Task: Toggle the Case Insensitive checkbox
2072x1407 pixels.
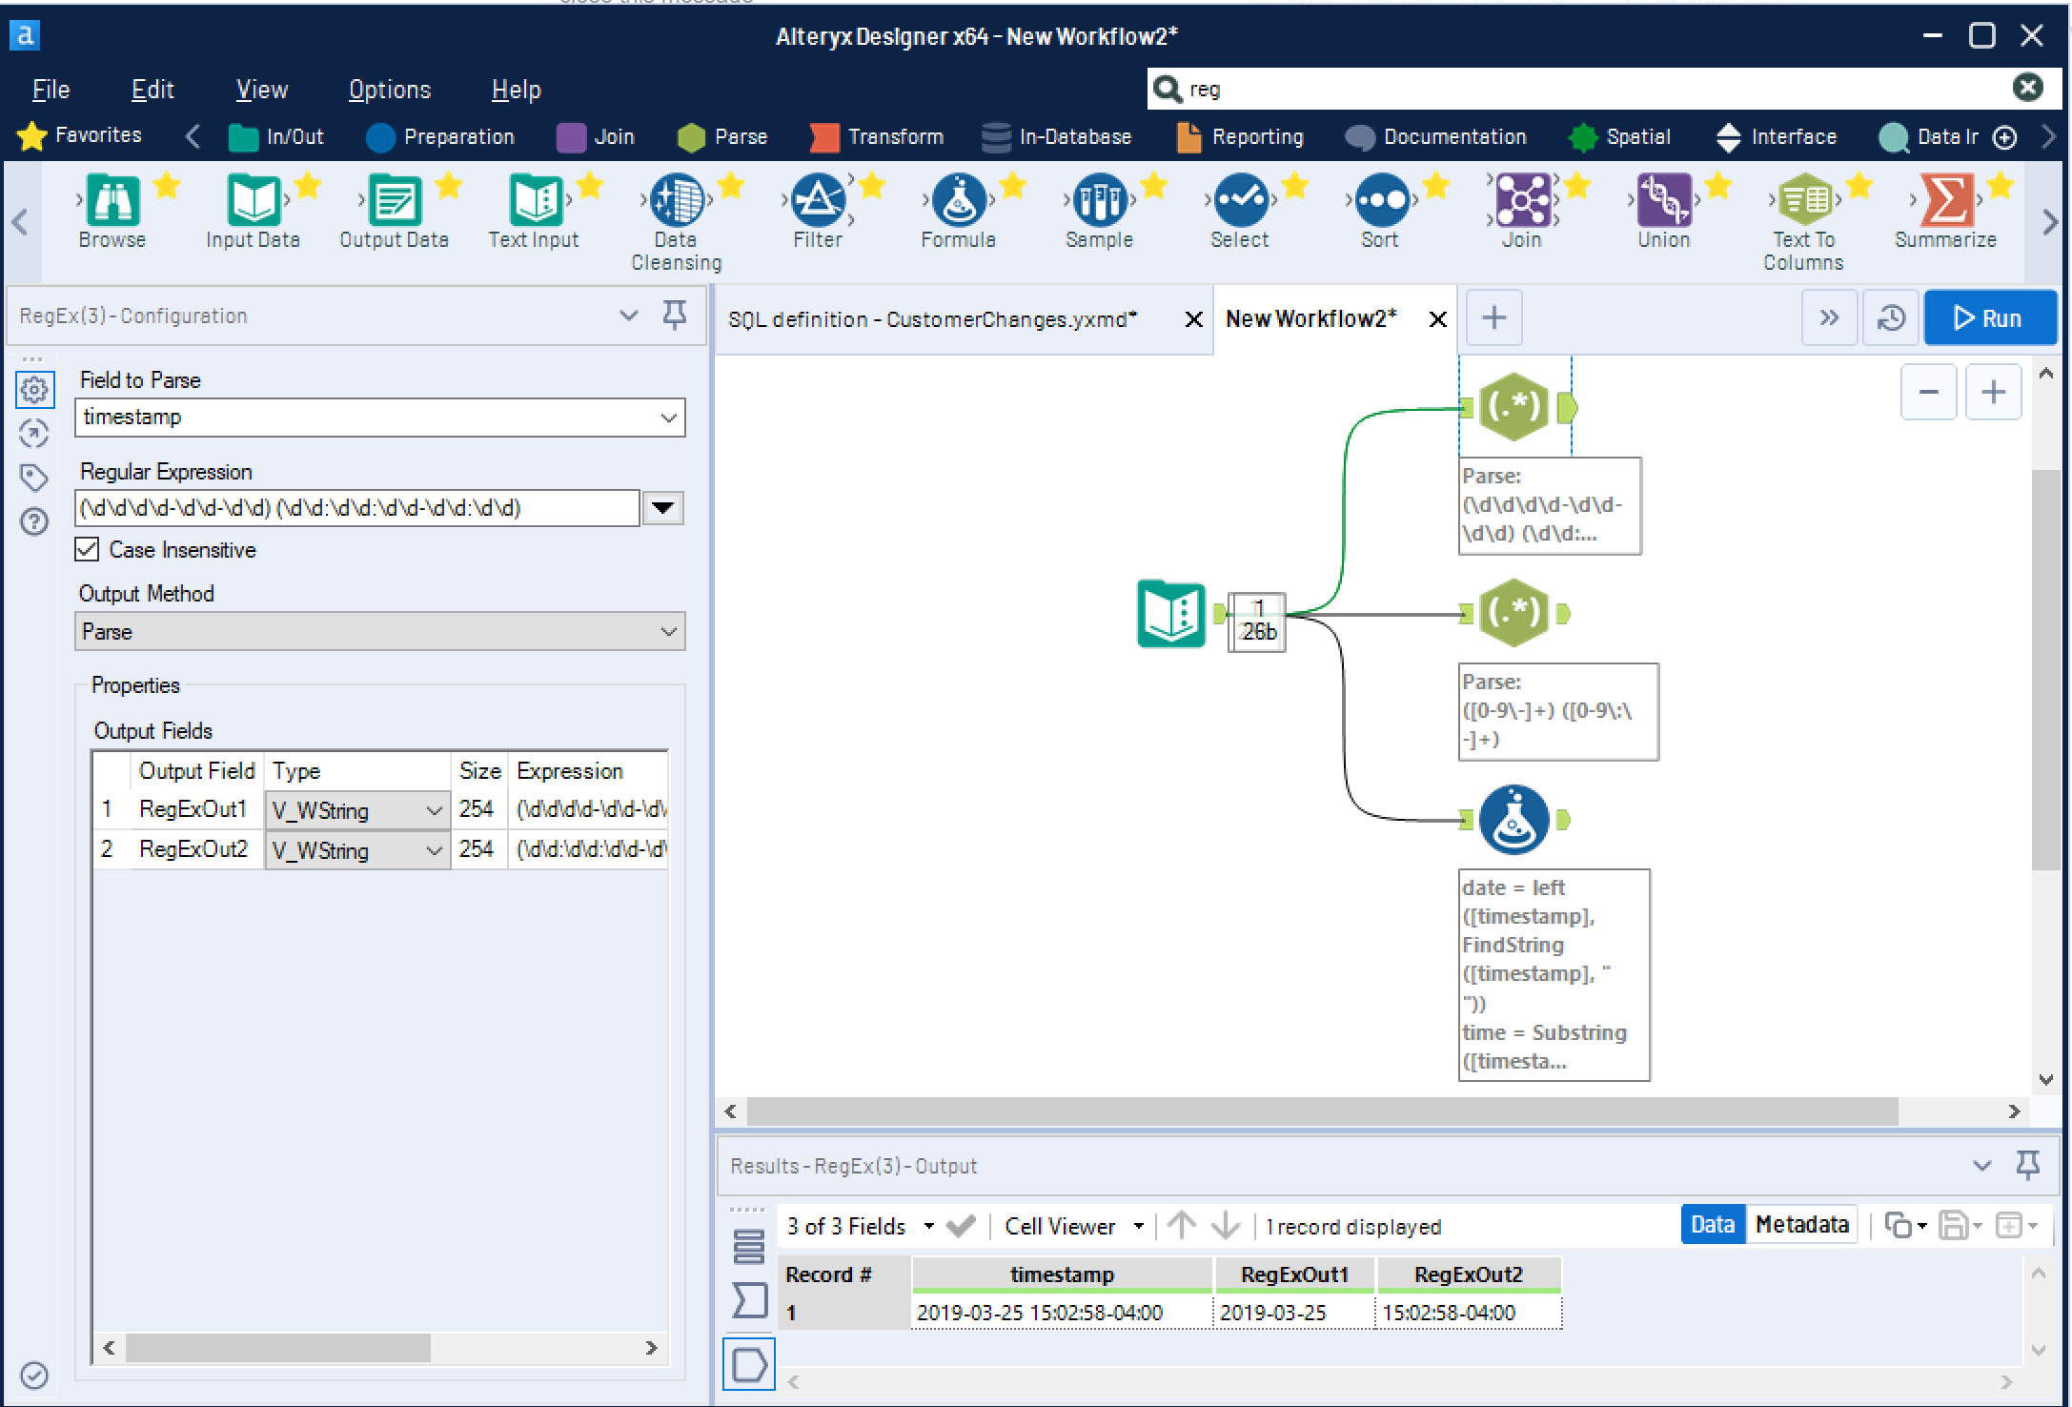Action: click(x=87, y=550)
